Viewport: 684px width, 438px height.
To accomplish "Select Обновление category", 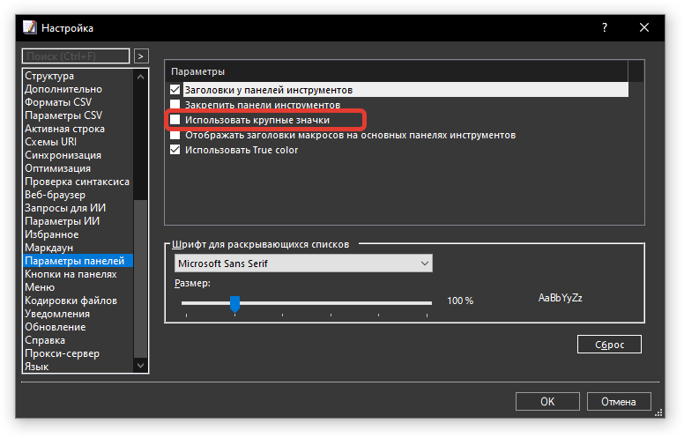I will point(78,327).
